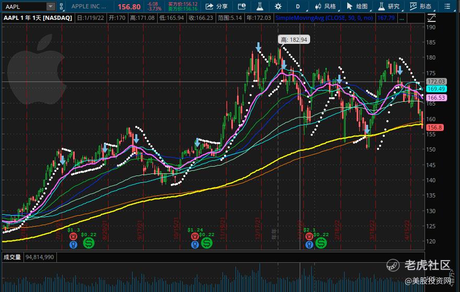Screen dimensions: 460x292
Task: Click the earnings phone icon under $2.1
Action: click(x=309, y=236)
